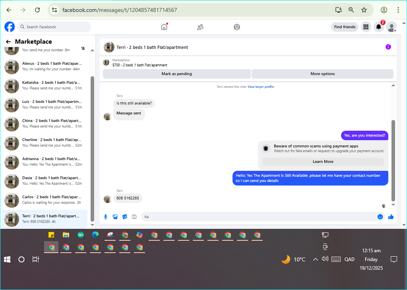Select Terri conversation in list
Screen dimensions: 407x290
[x=45, y=219]
